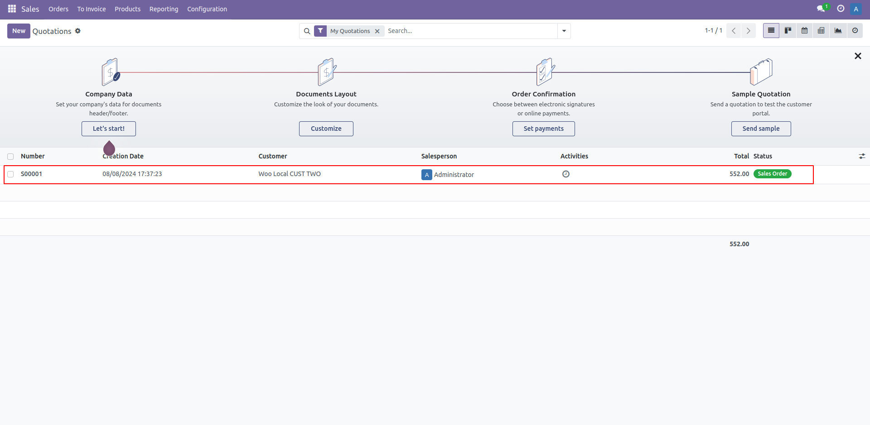Open the conversations messages icon
Image resolution: width=870 pixels, height=425 pixels.
(821, 9)
